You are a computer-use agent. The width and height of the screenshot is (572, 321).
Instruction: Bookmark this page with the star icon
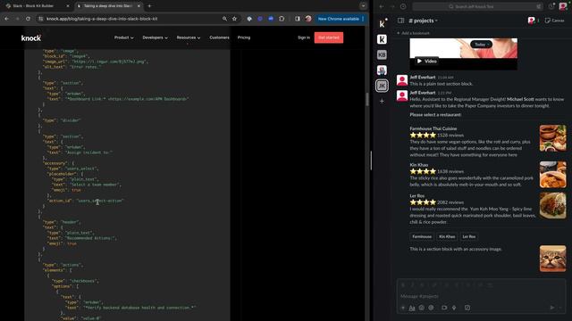[x=234, y=19]
